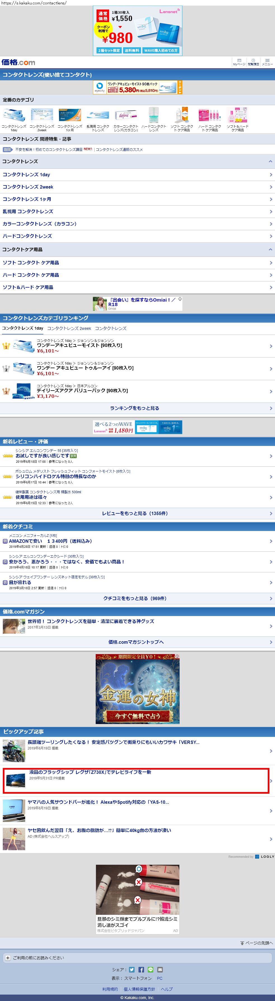Click the 金運の女神 fortune ad banner
The height and width of the screenshot is (1001, 275).
[x=138, y=689]
